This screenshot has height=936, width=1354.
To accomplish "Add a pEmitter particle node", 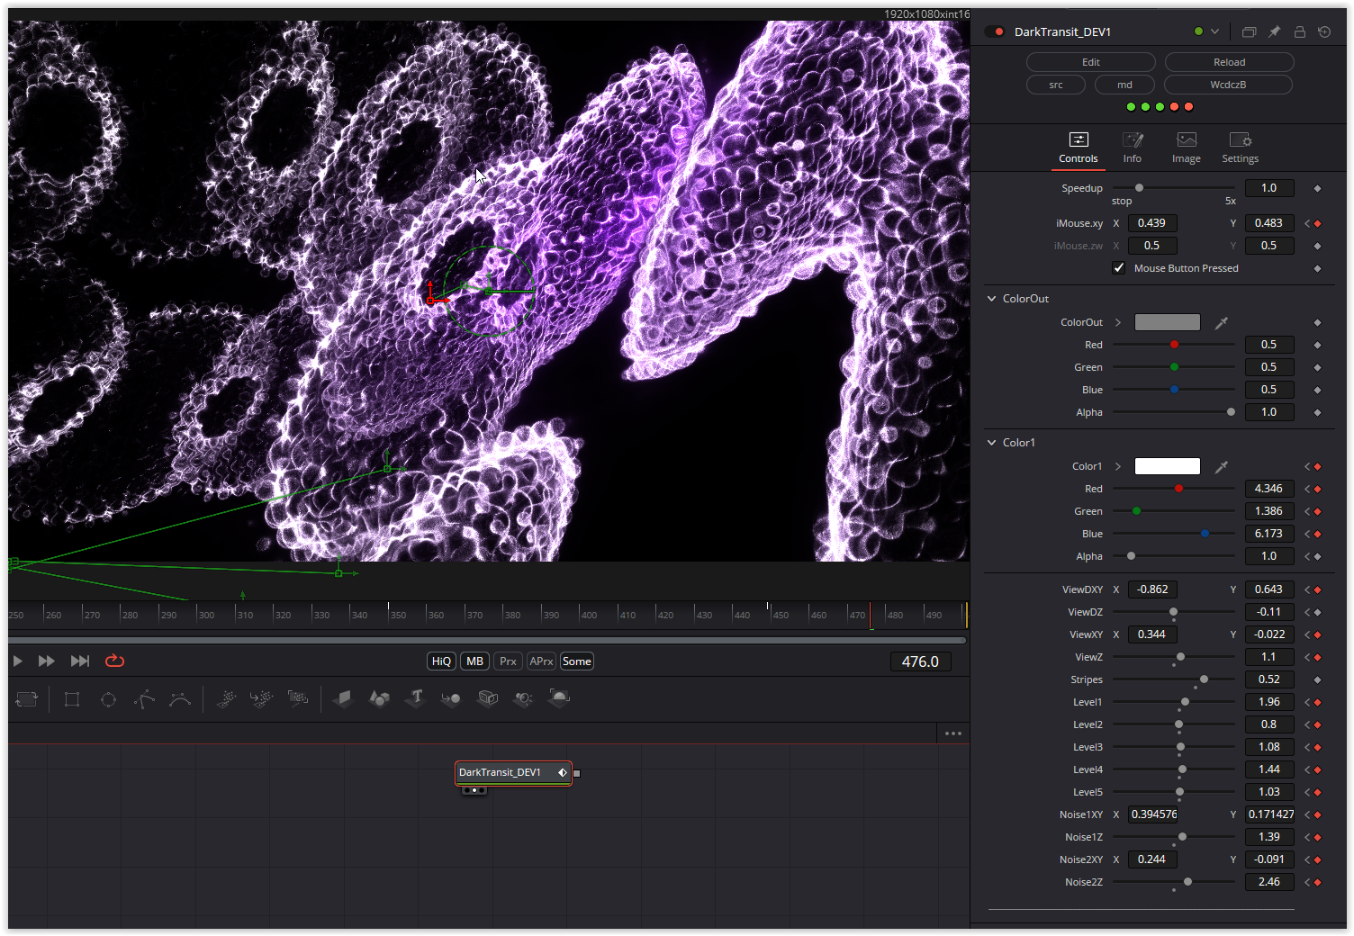I will (226, 699).
